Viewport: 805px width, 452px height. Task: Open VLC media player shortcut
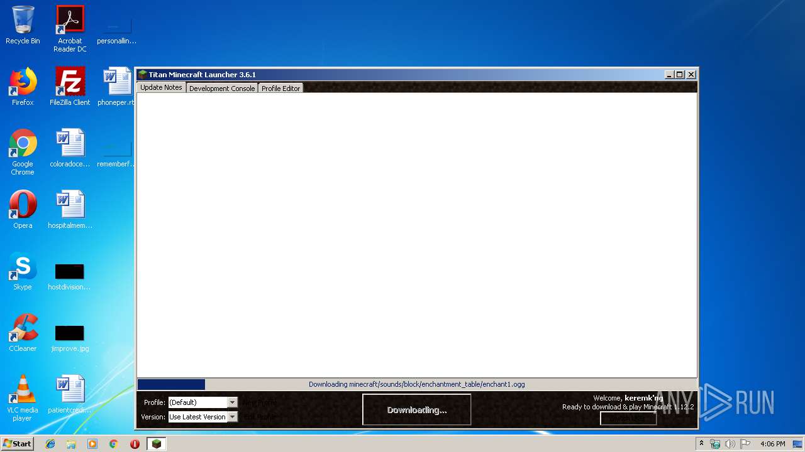(23, 398)
